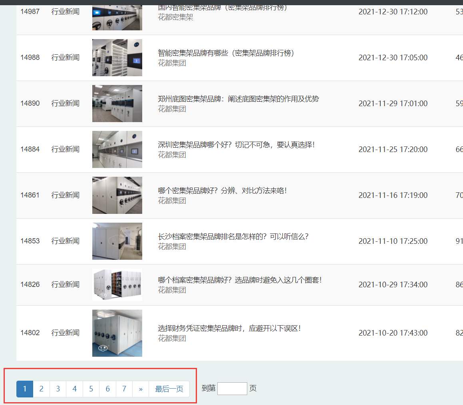Click 花都集团 link under article 14802

(172, 338)
